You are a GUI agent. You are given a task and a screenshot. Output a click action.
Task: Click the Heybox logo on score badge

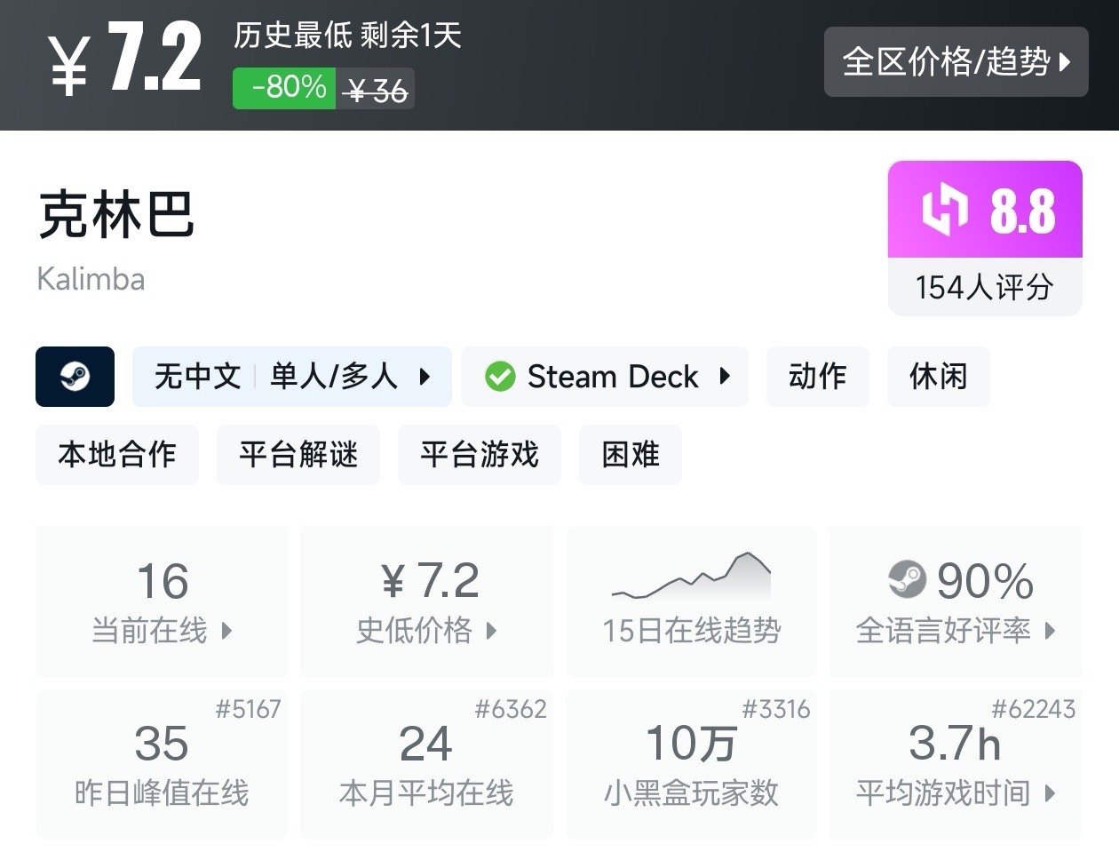click(x=944, y=210)
